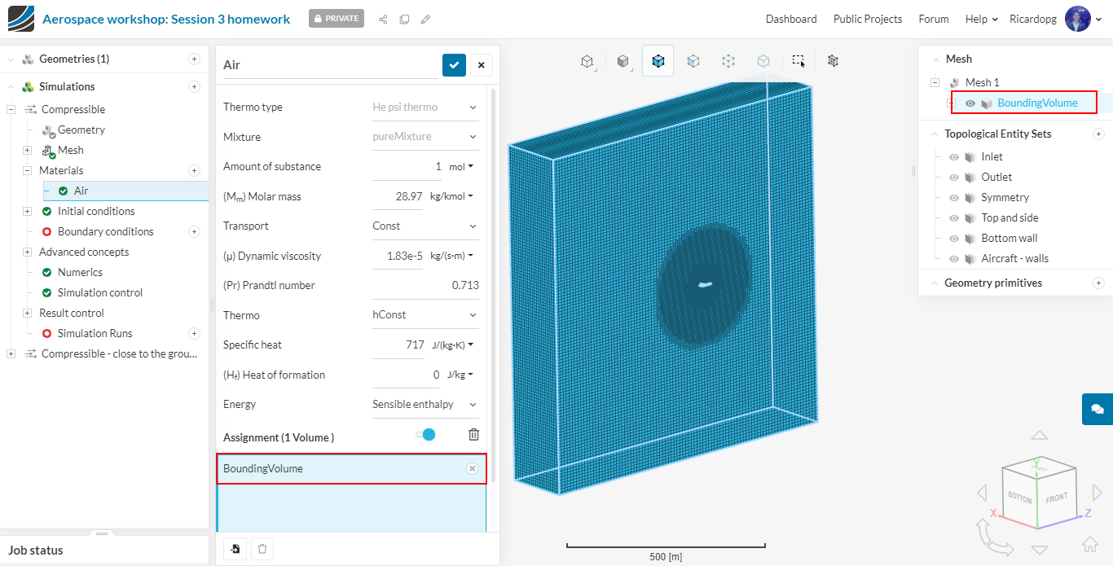Image resolution: width=1113 pixels, height=566 pixels.
Task: Click the mesh clip cube icon
Action: click(x=834, y=61)
